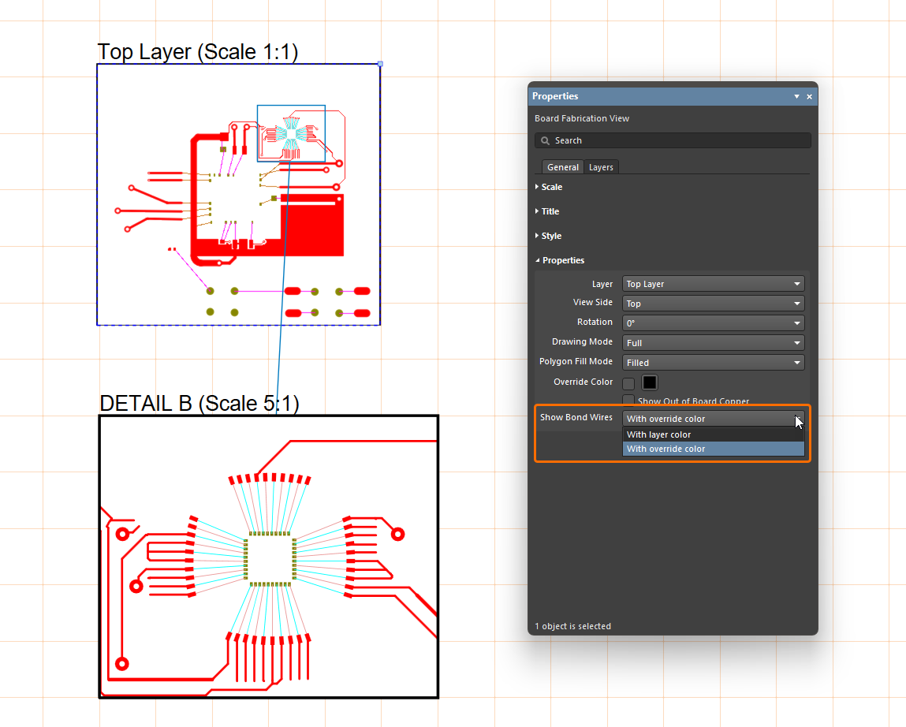Click the '1 object is selected' status text
The width and height of the screenshot is (906, 727).
[x=572, y=626]
